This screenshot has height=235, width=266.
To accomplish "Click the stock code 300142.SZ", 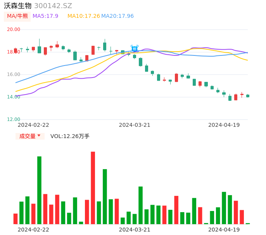I will pyautogui.click(x=53, y=6).
